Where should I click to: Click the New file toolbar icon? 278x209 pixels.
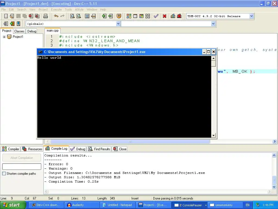6,16
